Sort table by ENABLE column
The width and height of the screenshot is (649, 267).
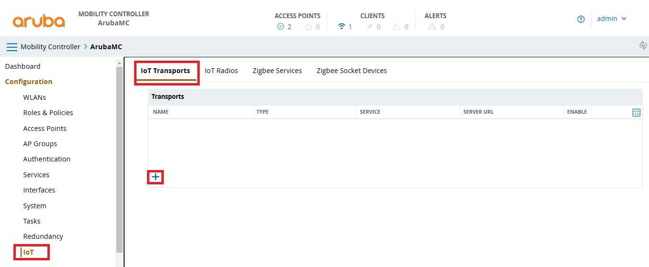click(577, 112)
